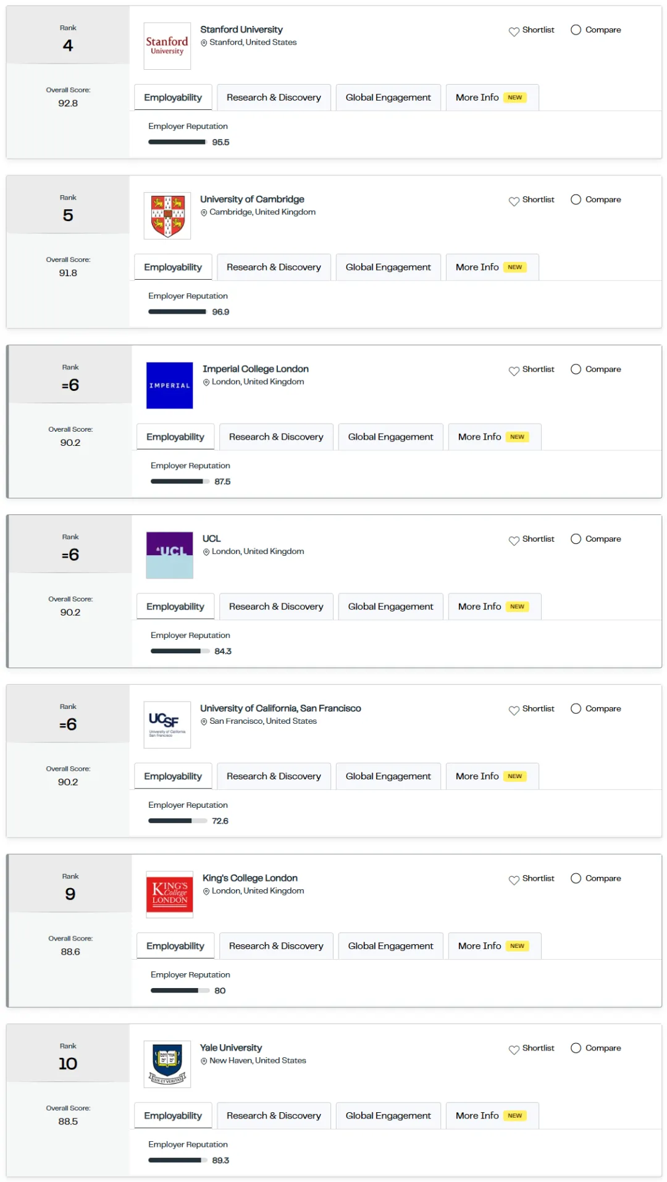Click the Shortlist heart icon for King's College London
This screenshot has height=1182, width=667.
tap(513, 879)
